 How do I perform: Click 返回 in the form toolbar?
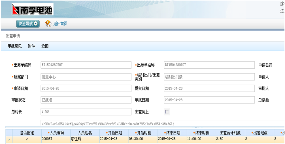[x=45, y=46]
